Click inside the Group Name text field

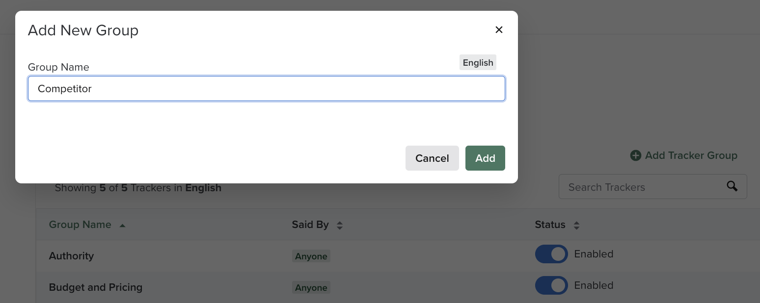point(267,89)
